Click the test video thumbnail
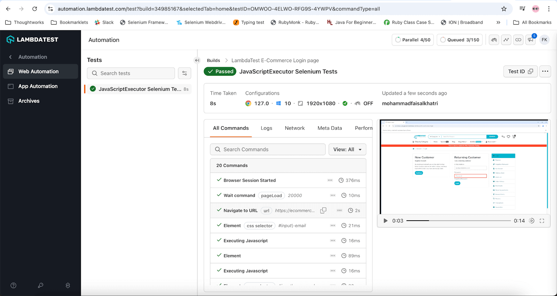This screenshot has height=296, width=557. coord(464,167)
